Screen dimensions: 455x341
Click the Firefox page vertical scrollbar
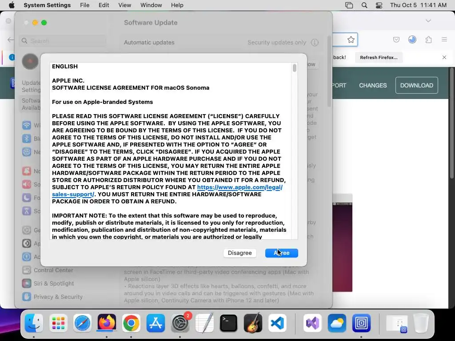(x=451, y=123)
